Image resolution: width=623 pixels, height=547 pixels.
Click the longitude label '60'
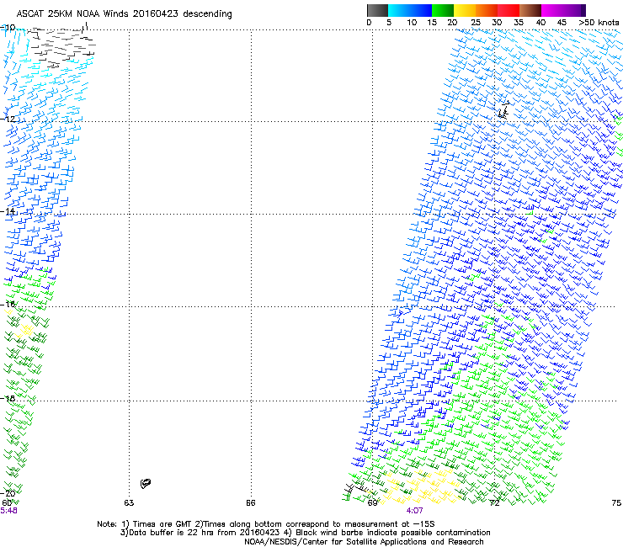[7, 503]
